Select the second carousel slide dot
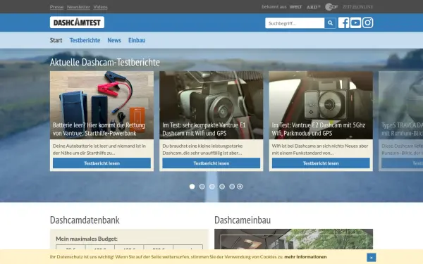 (202, 187)
